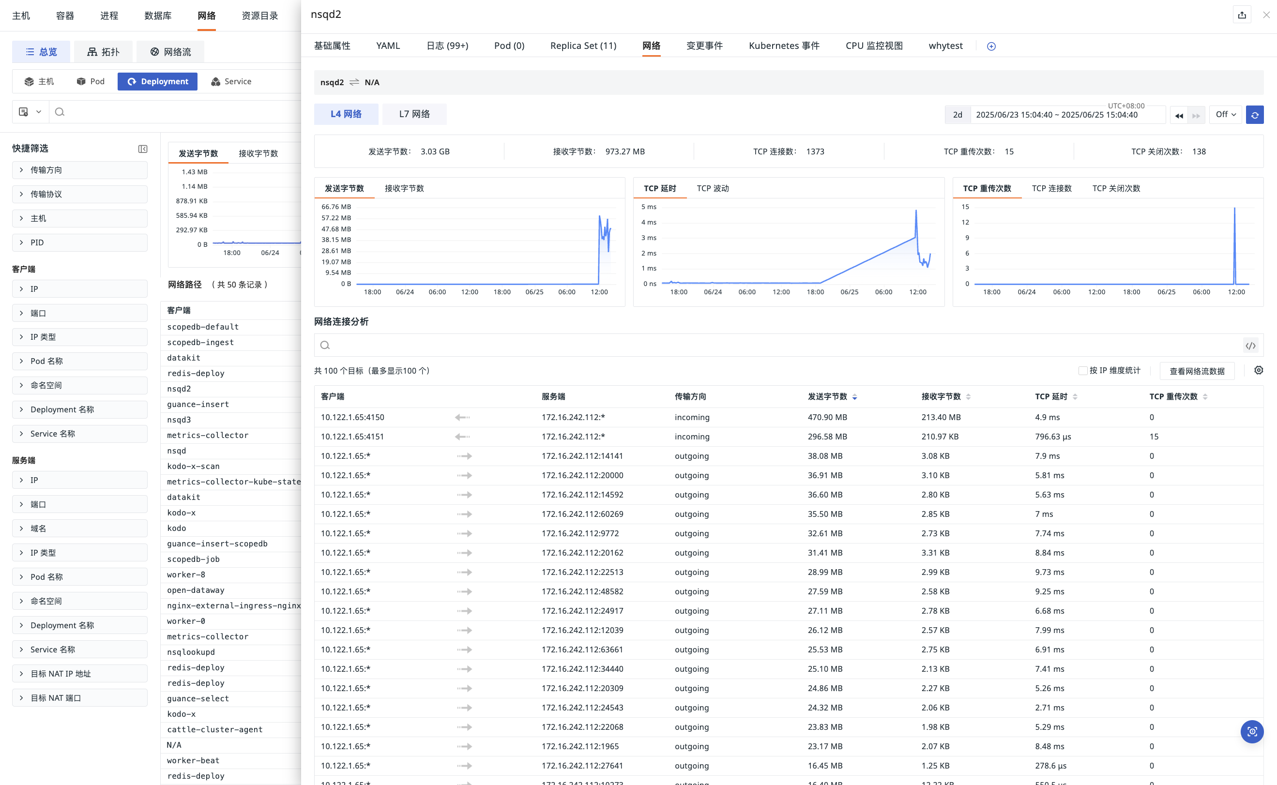Enable 按 IP 维度统计 checkbox

pyautogui.click(x=1082, y=371)
